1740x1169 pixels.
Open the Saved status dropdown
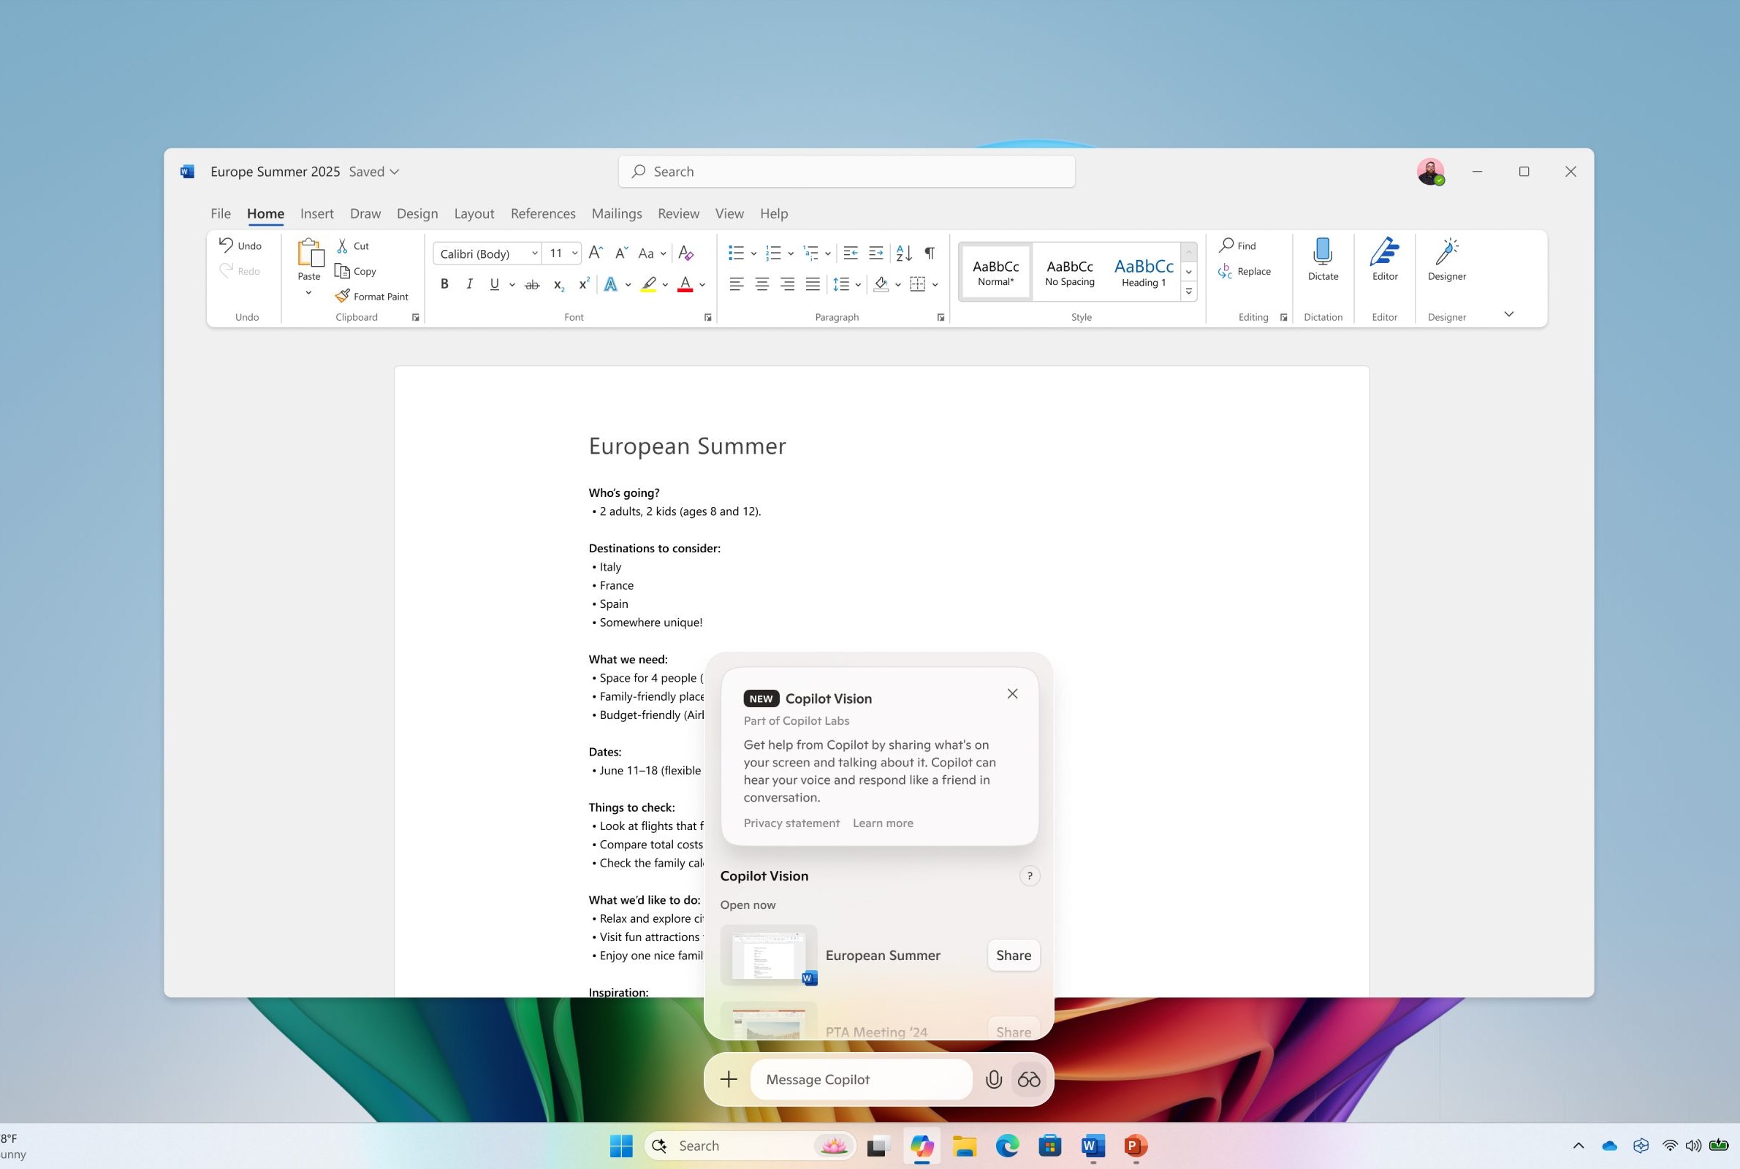373,171
